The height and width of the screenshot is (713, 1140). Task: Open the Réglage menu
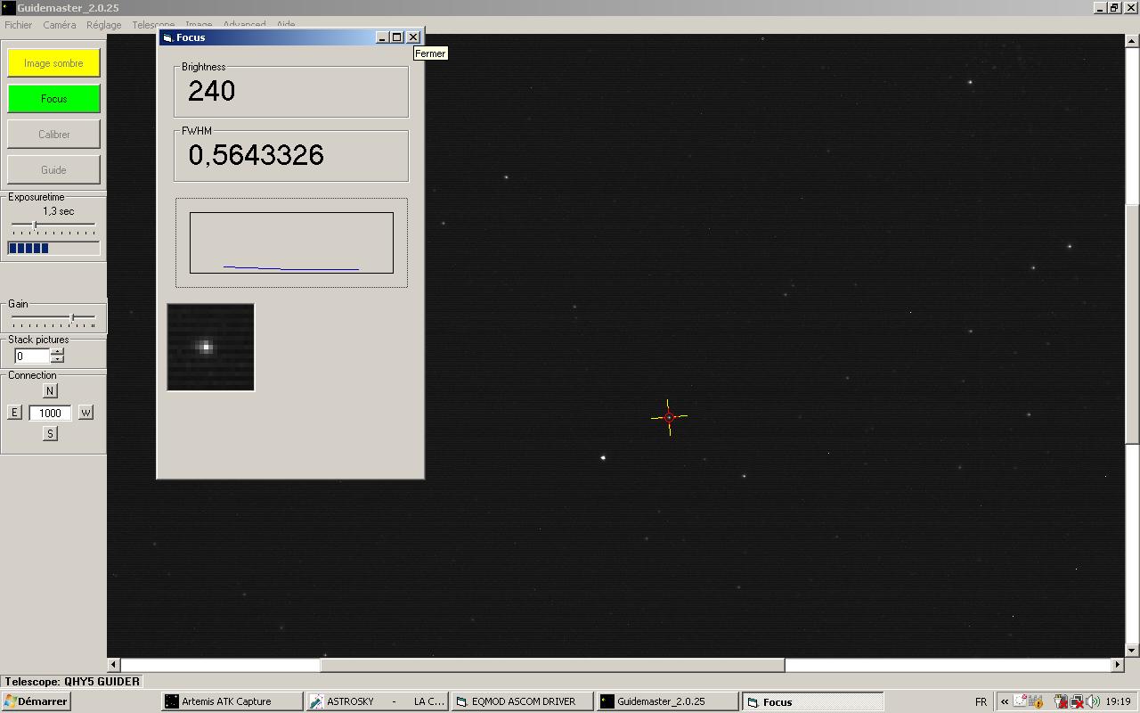104,25
